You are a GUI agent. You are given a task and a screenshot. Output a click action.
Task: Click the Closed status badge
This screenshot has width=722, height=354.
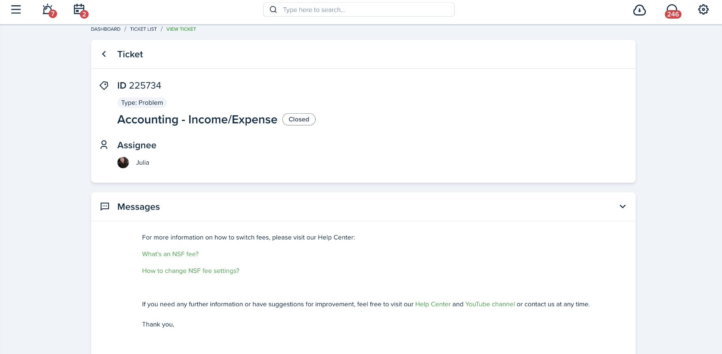pyautogui.click(x=299, y=119)
